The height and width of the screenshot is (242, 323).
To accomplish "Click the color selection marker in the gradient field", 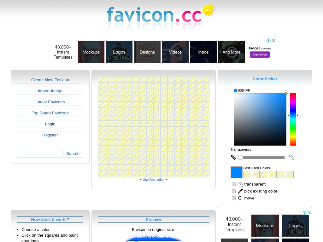I will point(286,94).
